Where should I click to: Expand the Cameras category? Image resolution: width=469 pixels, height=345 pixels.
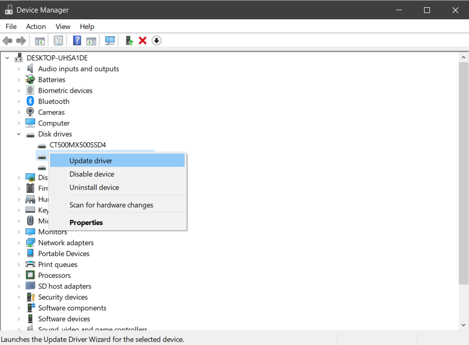(19, 112)
